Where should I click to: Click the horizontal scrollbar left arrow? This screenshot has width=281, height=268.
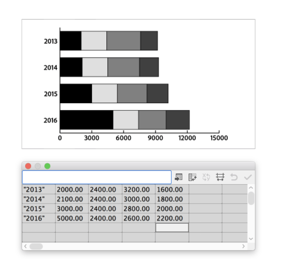point(25,246)
